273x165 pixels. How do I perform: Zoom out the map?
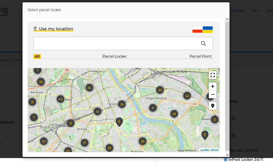click(x=213, y=94)
